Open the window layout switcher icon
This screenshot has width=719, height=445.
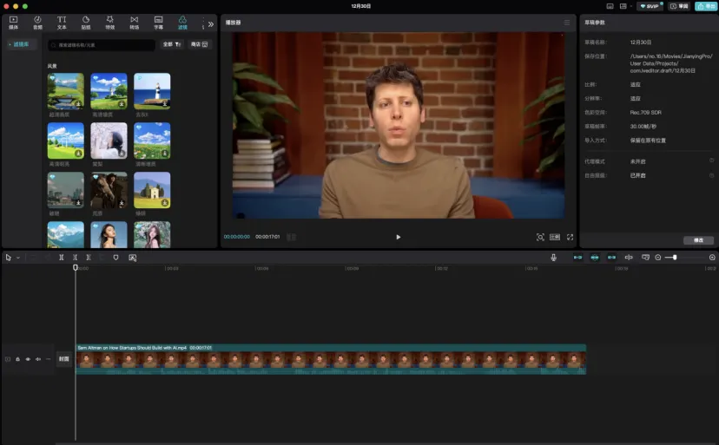click(x=623, y=6)
